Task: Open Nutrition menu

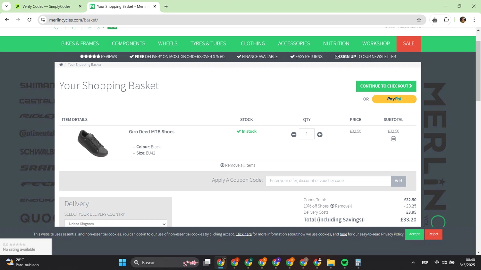Action: (x=336, y=44)
